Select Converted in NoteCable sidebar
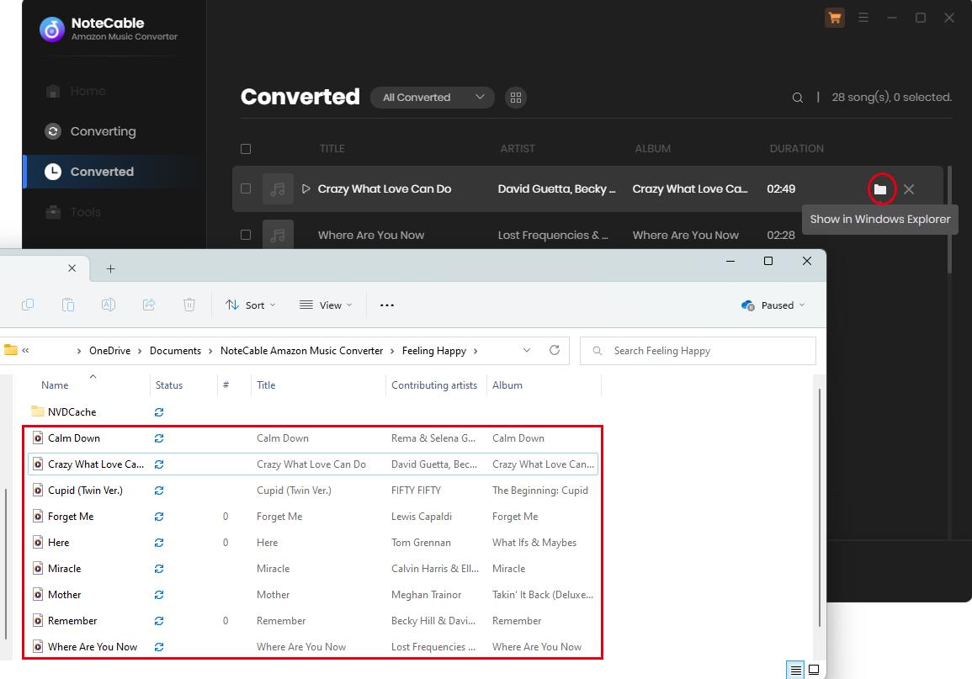This screenshot has height=679, width=972. coord(102,172)
